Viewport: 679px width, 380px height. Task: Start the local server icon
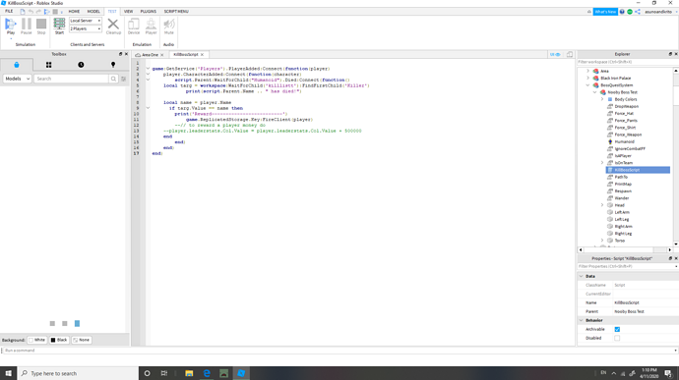click(x=59, y=24)
